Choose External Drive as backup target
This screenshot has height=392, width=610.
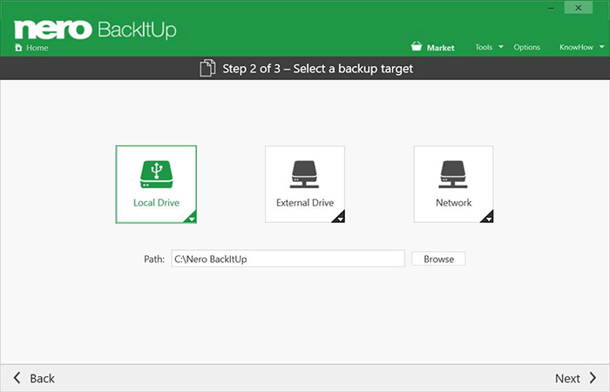coord(305,185)
